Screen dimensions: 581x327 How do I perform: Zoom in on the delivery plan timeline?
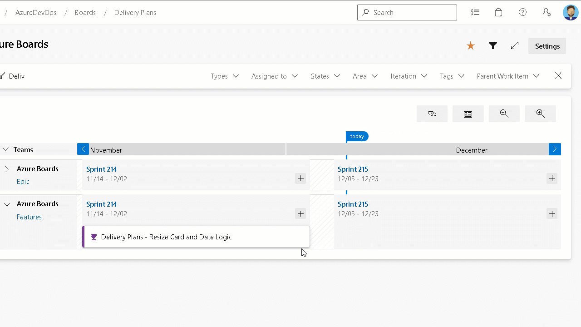(540, 114)
